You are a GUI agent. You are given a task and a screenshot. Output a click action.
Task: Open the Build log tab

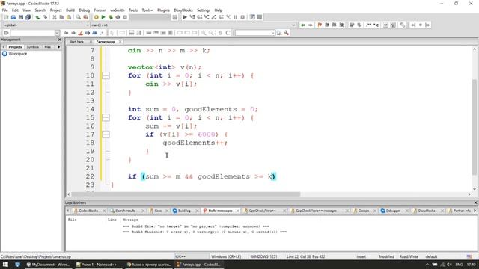pyautogui.click(x=184, y=211)
